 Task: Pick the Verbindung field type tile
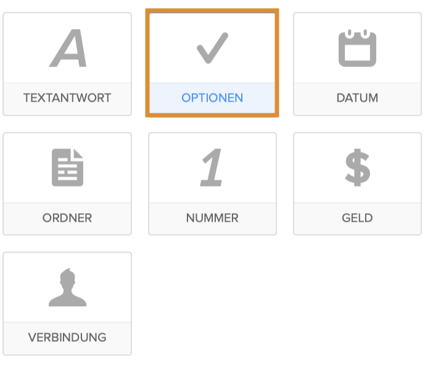(67, 303)
